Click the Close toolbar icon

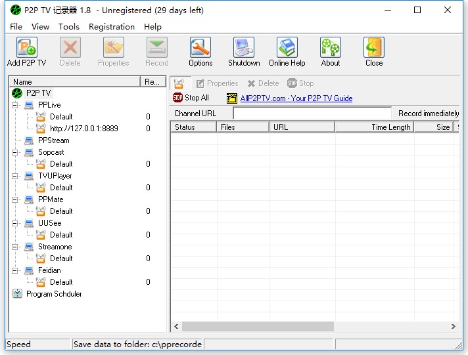tap(374, 48)
